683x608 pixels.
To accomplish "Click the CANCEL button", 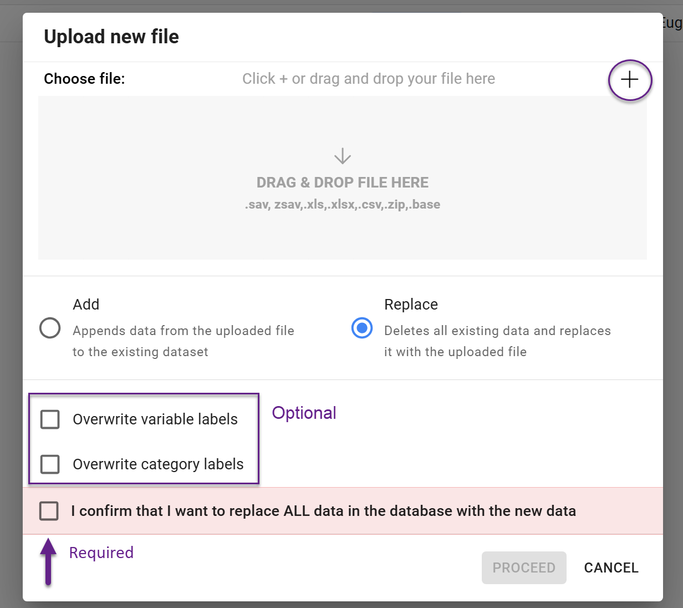I will pyautogui.click(x=611, y=568).
